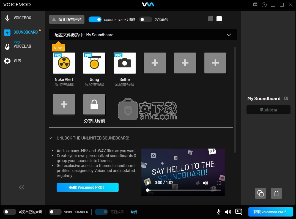
Task: Click the 帮我 help link
Action: [x=134, y=212]
